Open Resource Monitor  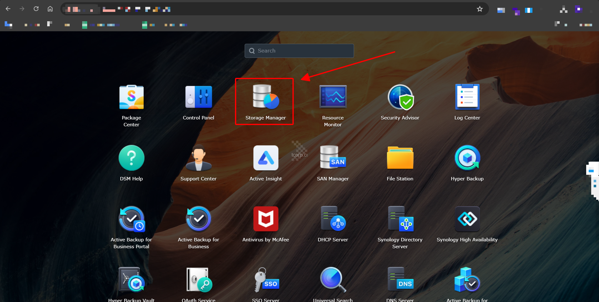333,98
